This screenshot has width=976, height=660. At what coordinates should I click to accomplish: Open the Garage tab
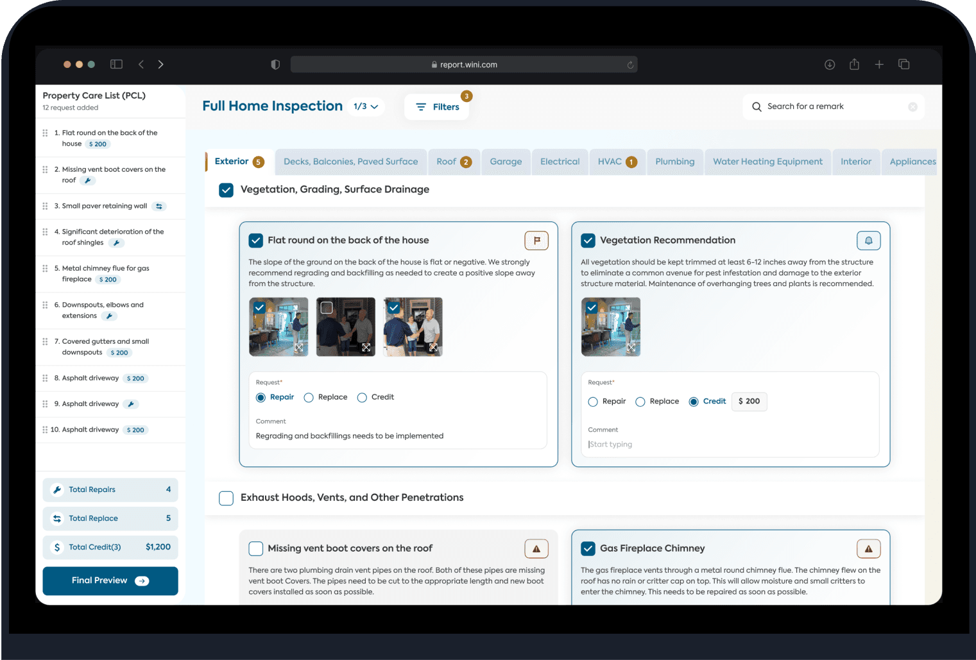coord(506,162)
